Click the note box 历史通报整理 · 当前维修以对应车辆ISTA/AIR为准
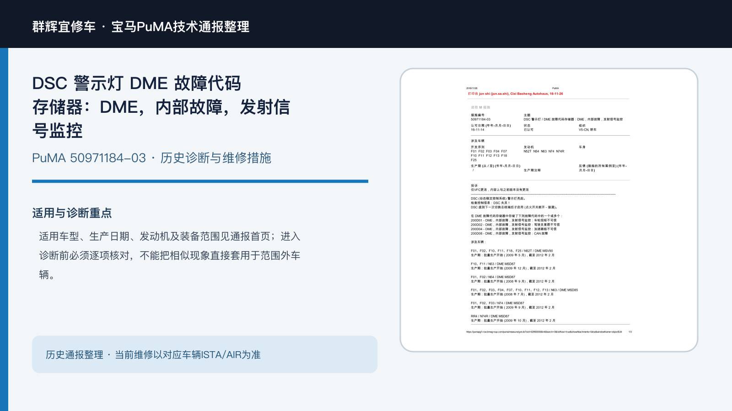Screen dimensions: 732x411 (205, 354)
